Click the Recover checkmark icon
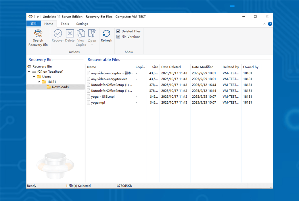Screen dimensions: 299x201 58,34
